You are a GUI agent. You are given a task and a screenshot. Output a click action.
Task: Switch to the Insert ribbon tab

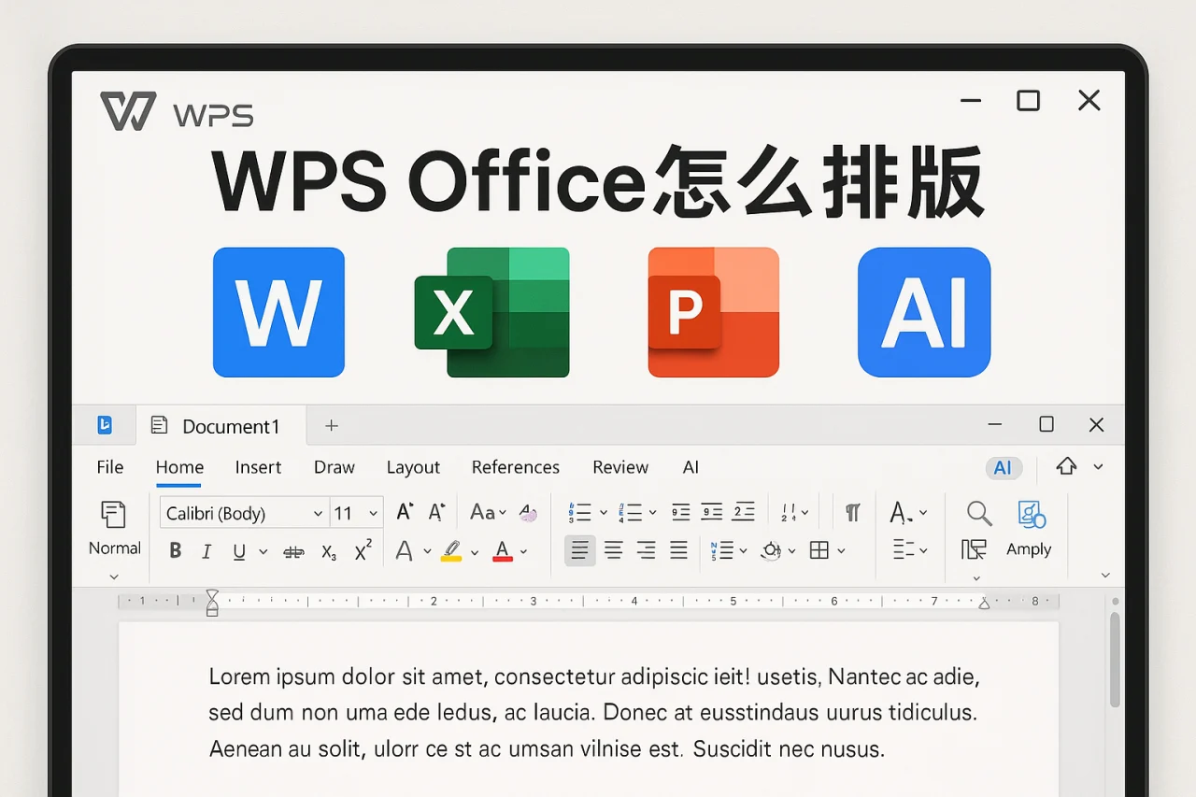258,467
